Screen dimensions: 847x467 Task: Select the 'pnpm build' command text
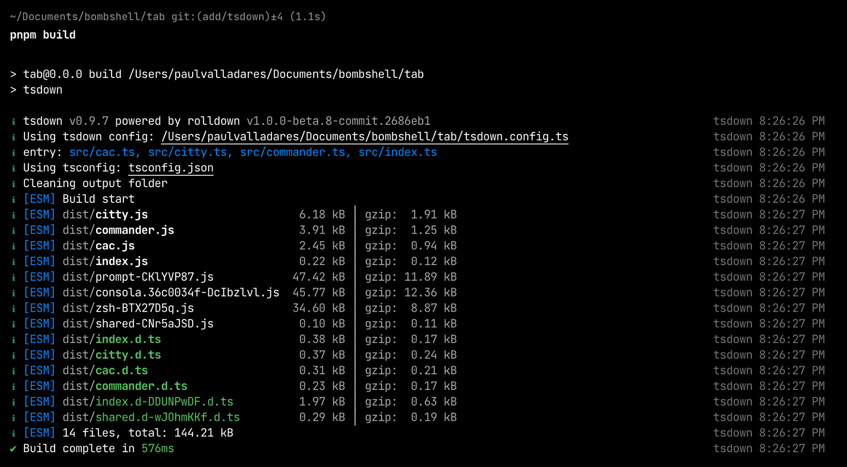(43, 35)
